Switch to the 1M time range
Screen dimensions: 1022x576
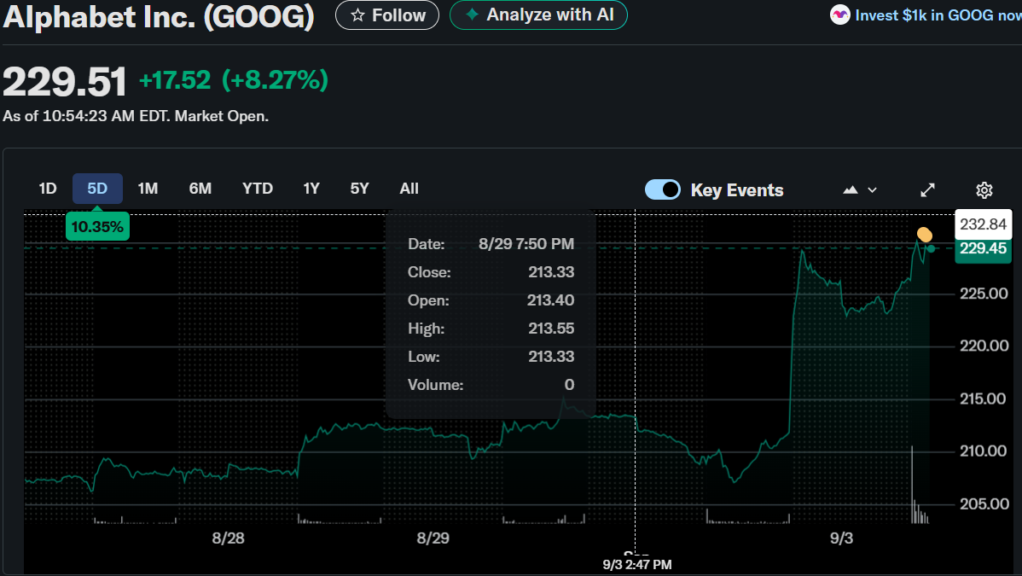(x=148, y=189)
